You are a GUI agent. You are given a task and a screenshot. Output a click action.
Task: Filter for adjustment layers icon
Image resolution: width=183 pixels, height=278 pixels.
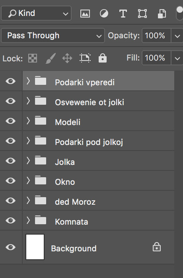coord(104,14)
